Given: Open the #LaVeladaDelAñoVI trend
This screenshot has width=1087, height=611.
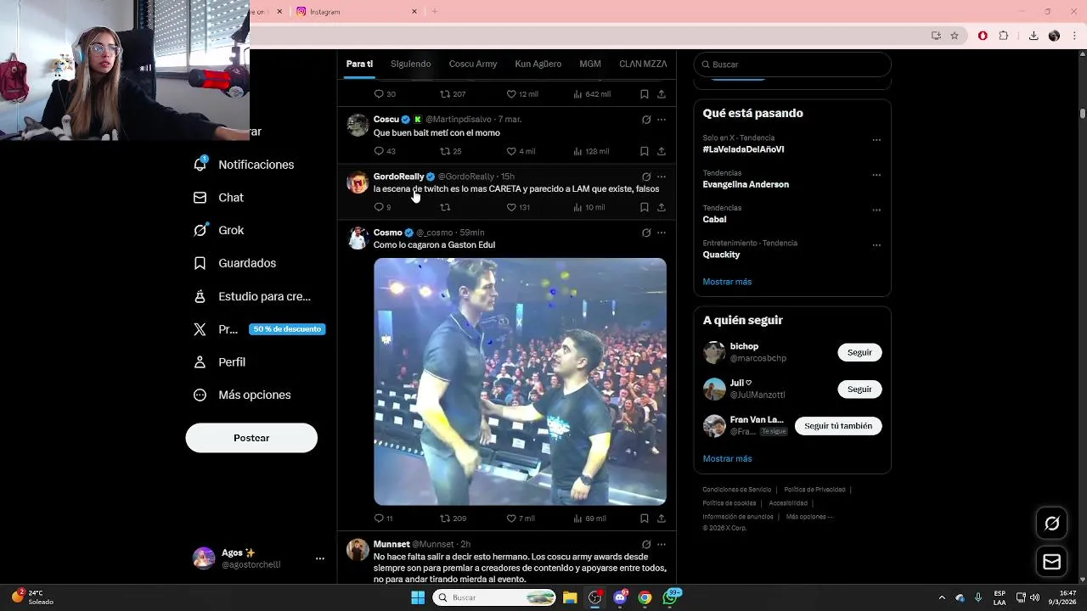Looking at the screenshot, I should pyautogui.click(x=743, y=149).
